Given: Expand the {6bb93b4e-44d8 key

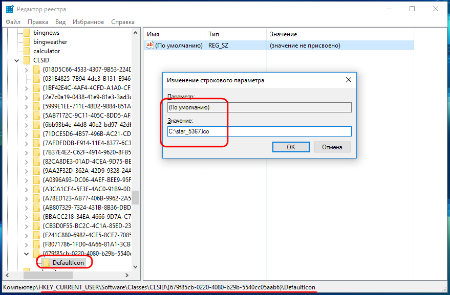Looking at the screenshot, I should (x=26, y=125).
